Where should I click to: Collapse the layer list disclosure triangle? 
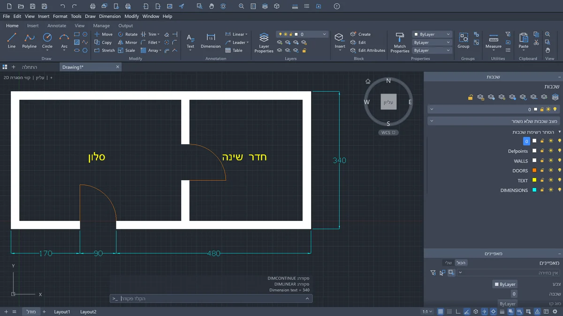559,132
